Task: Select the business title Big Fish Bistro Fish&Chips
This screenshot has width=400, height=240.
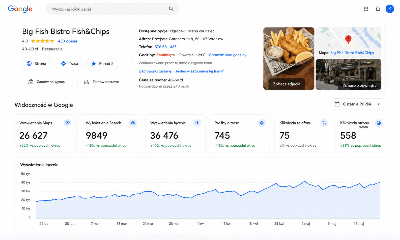Action: coord(66,31)
